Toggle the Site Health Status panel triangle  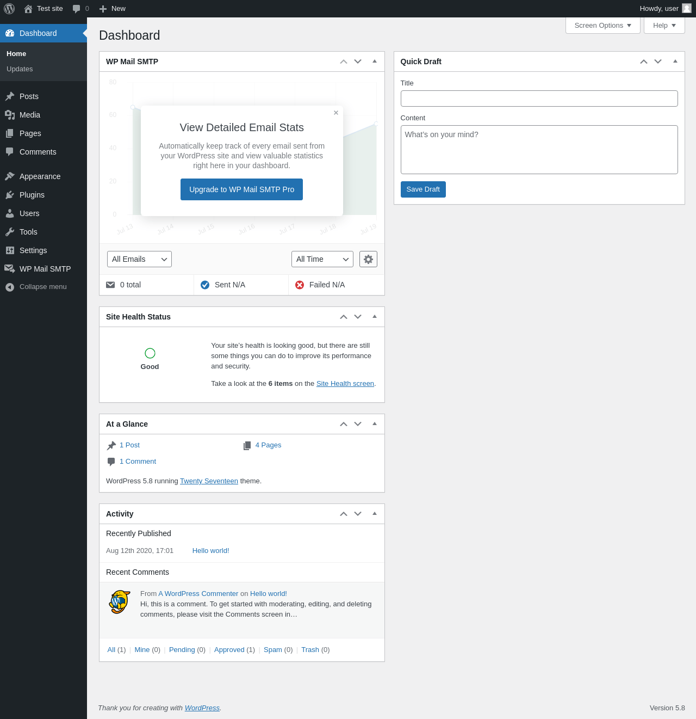click(x=375, y=317)
